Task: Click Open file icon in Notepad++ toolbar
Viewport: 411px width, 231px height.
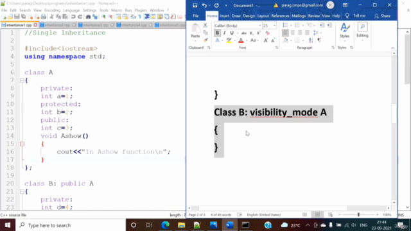Action: [x=10, y=17]
